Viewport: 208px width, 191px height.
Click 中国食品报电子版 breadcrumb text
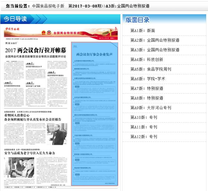48,6
